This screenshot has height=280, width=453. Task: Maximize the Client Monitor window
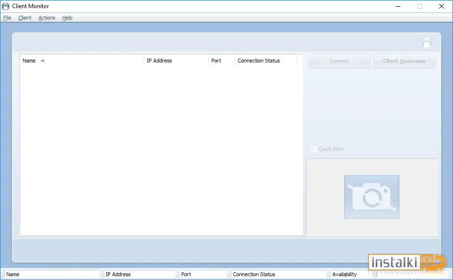click(420, 6)
